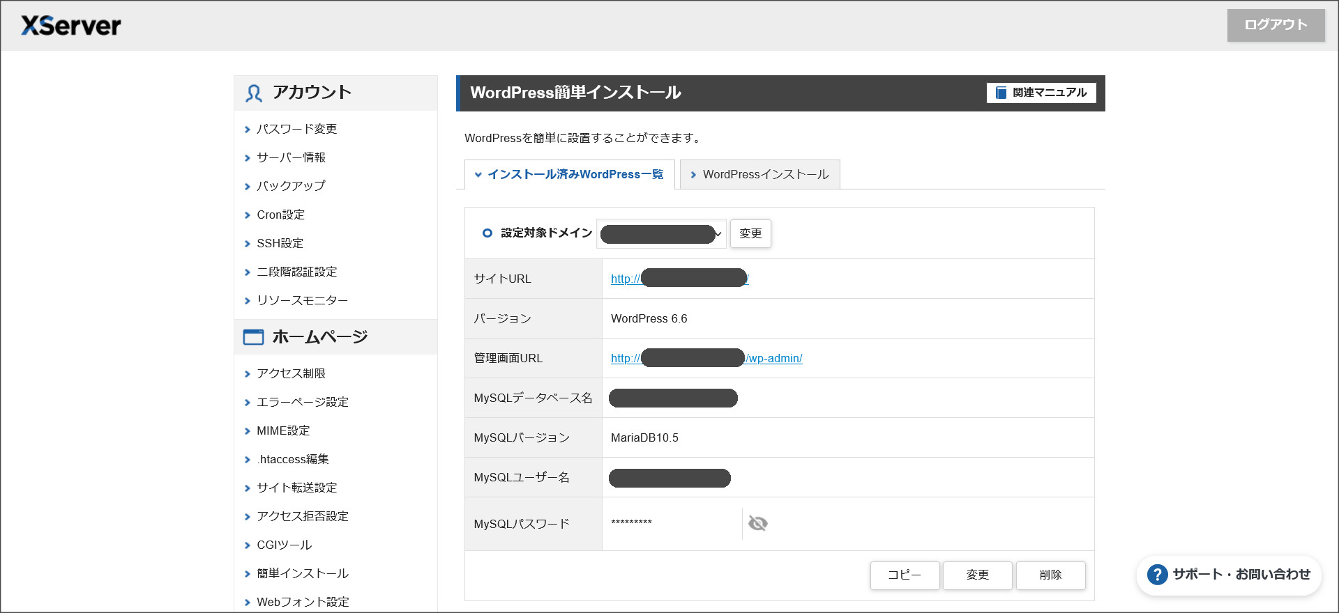Open the サイトURL link
Image resolution: width=1339 pixels, height=613 pixels.
pyautogui.click(x=680, y=279)
